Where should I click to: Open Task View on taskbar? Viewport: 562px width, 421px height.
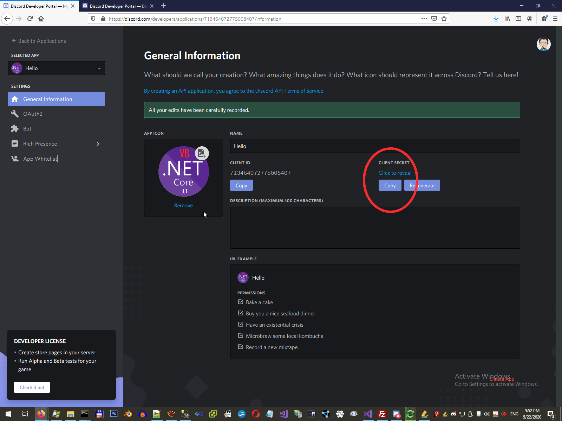[x=25, y=414]
